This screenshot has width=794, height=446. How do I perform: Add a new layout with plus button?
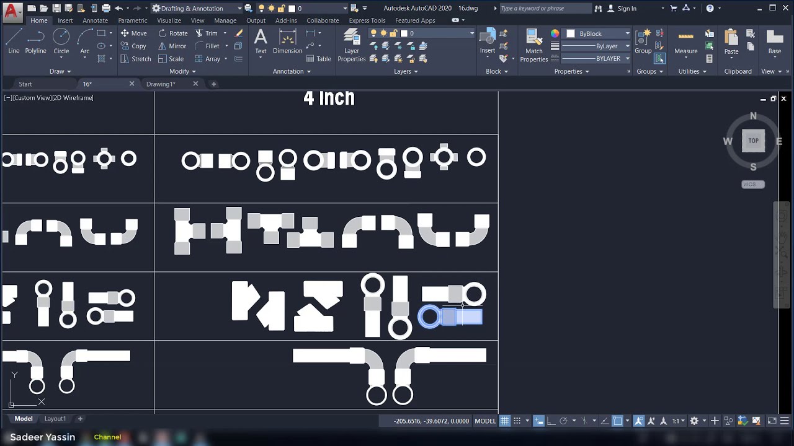(x=79, y=419)
